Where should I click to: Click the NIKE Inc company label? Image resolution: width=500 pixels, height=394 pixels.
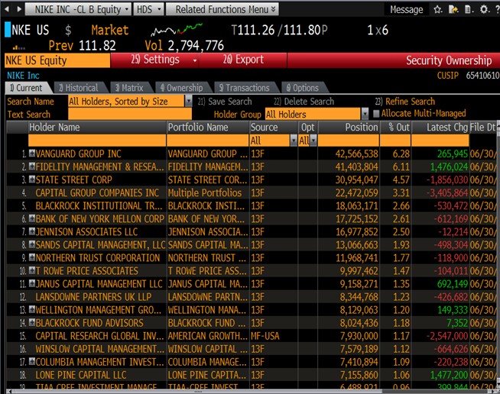(x=23, y=76)
